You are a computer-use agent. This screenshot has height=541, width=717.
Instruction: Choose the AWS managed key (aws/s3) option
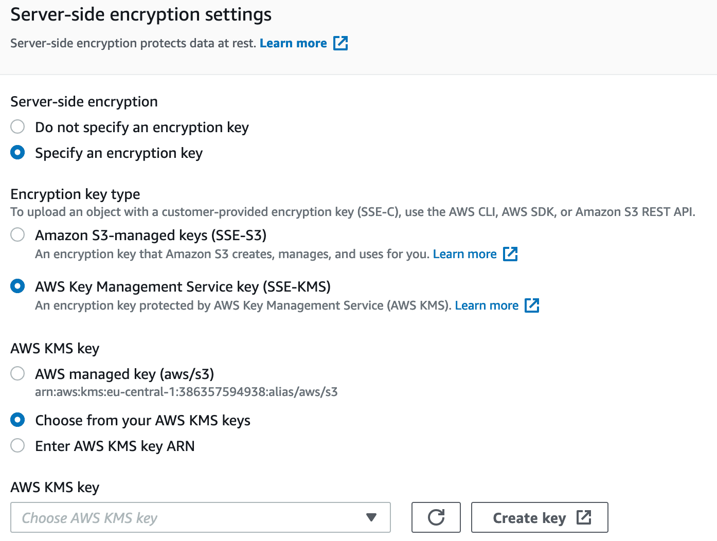coord(17,374)
